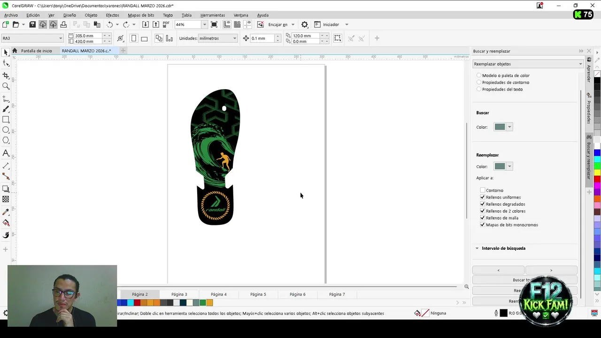Image resolution: width=601 pixels, height=338 pixels.
Task: Select the Pick tool
Action: pos(6,52)
